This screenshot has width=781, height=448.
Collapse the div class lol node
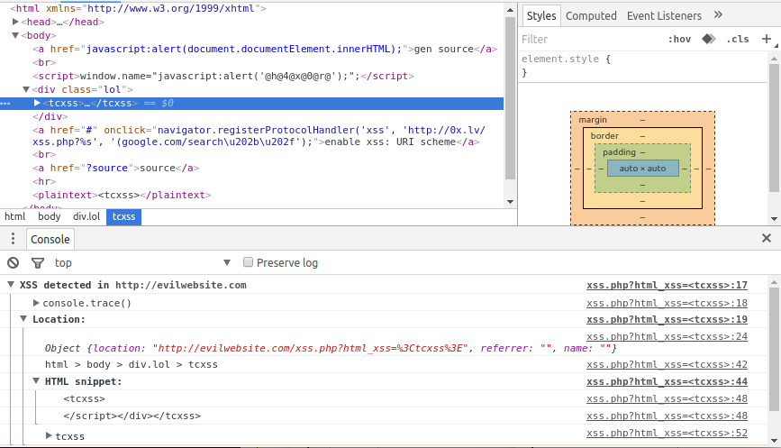26,89
